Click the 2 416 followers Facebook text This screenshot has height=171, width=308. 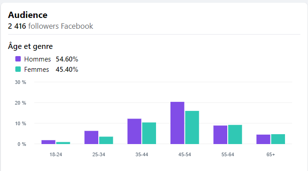point(51,26)
